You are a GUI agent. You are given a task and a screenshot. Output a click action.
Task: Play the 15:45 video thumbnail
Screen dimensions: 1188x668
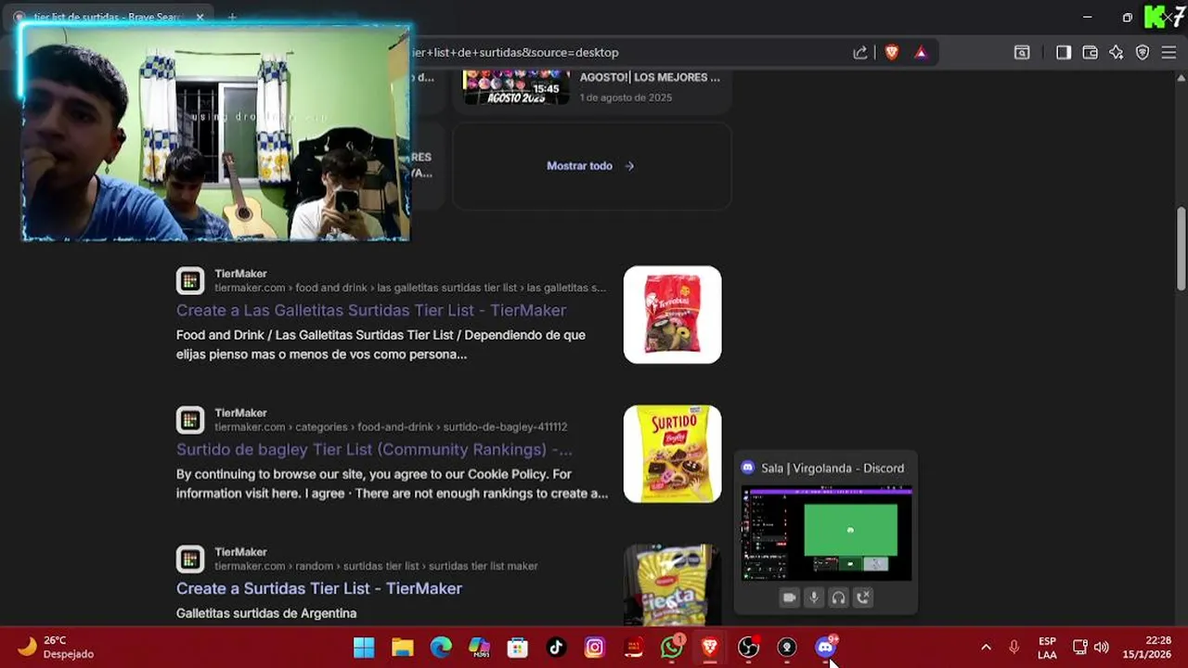(516, 86)
